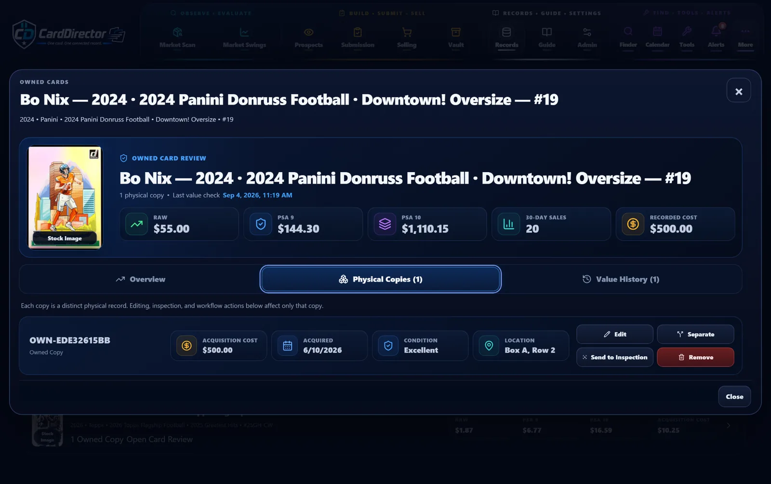Open the Overview tab
771x484 pixels.
[x=140, y=279]
